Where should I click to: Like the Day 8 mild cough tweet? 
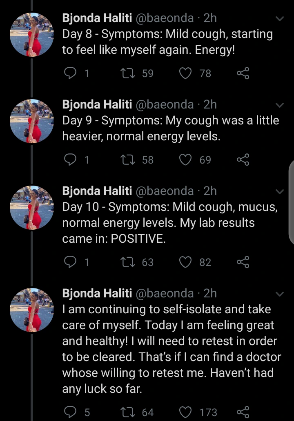[185, 73]
